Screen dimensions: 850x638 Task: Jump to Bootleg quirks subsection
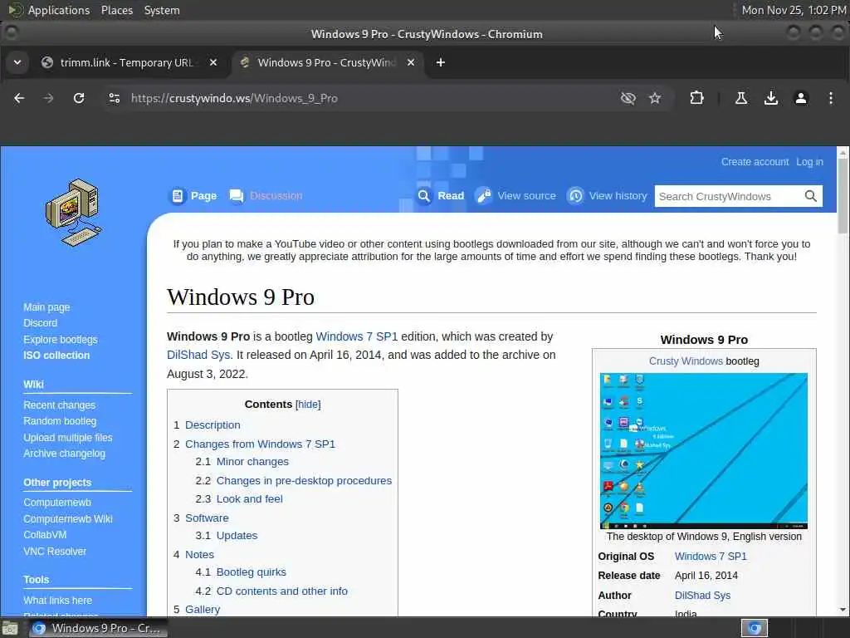pyautogui.click(x=251, y=572)
